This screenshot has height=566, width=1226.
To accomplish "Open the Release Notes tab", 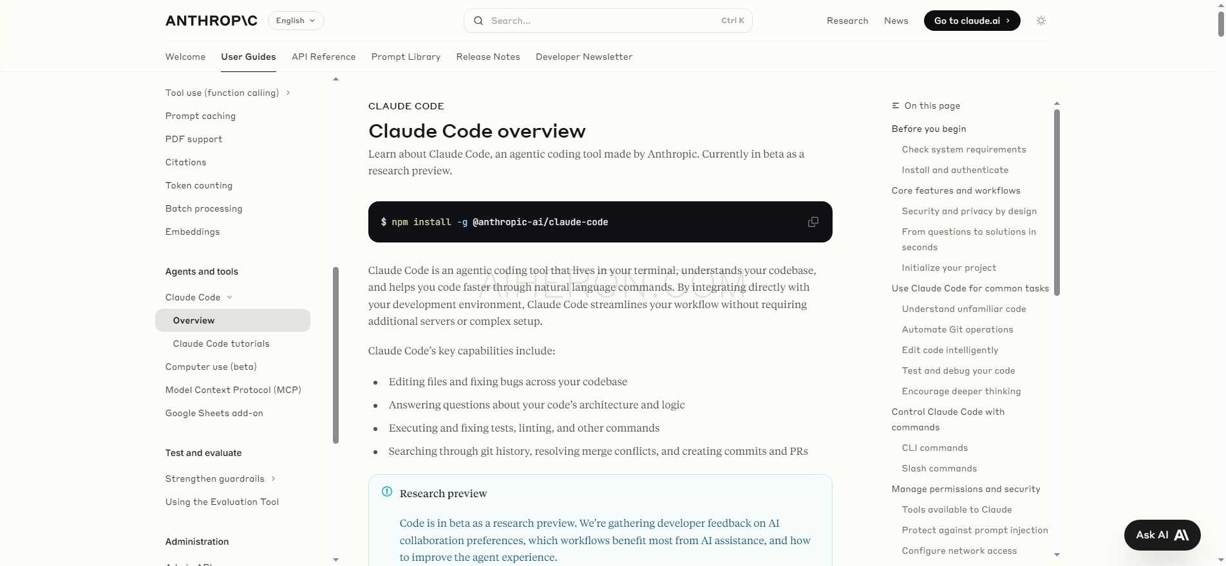I will 488,57.
